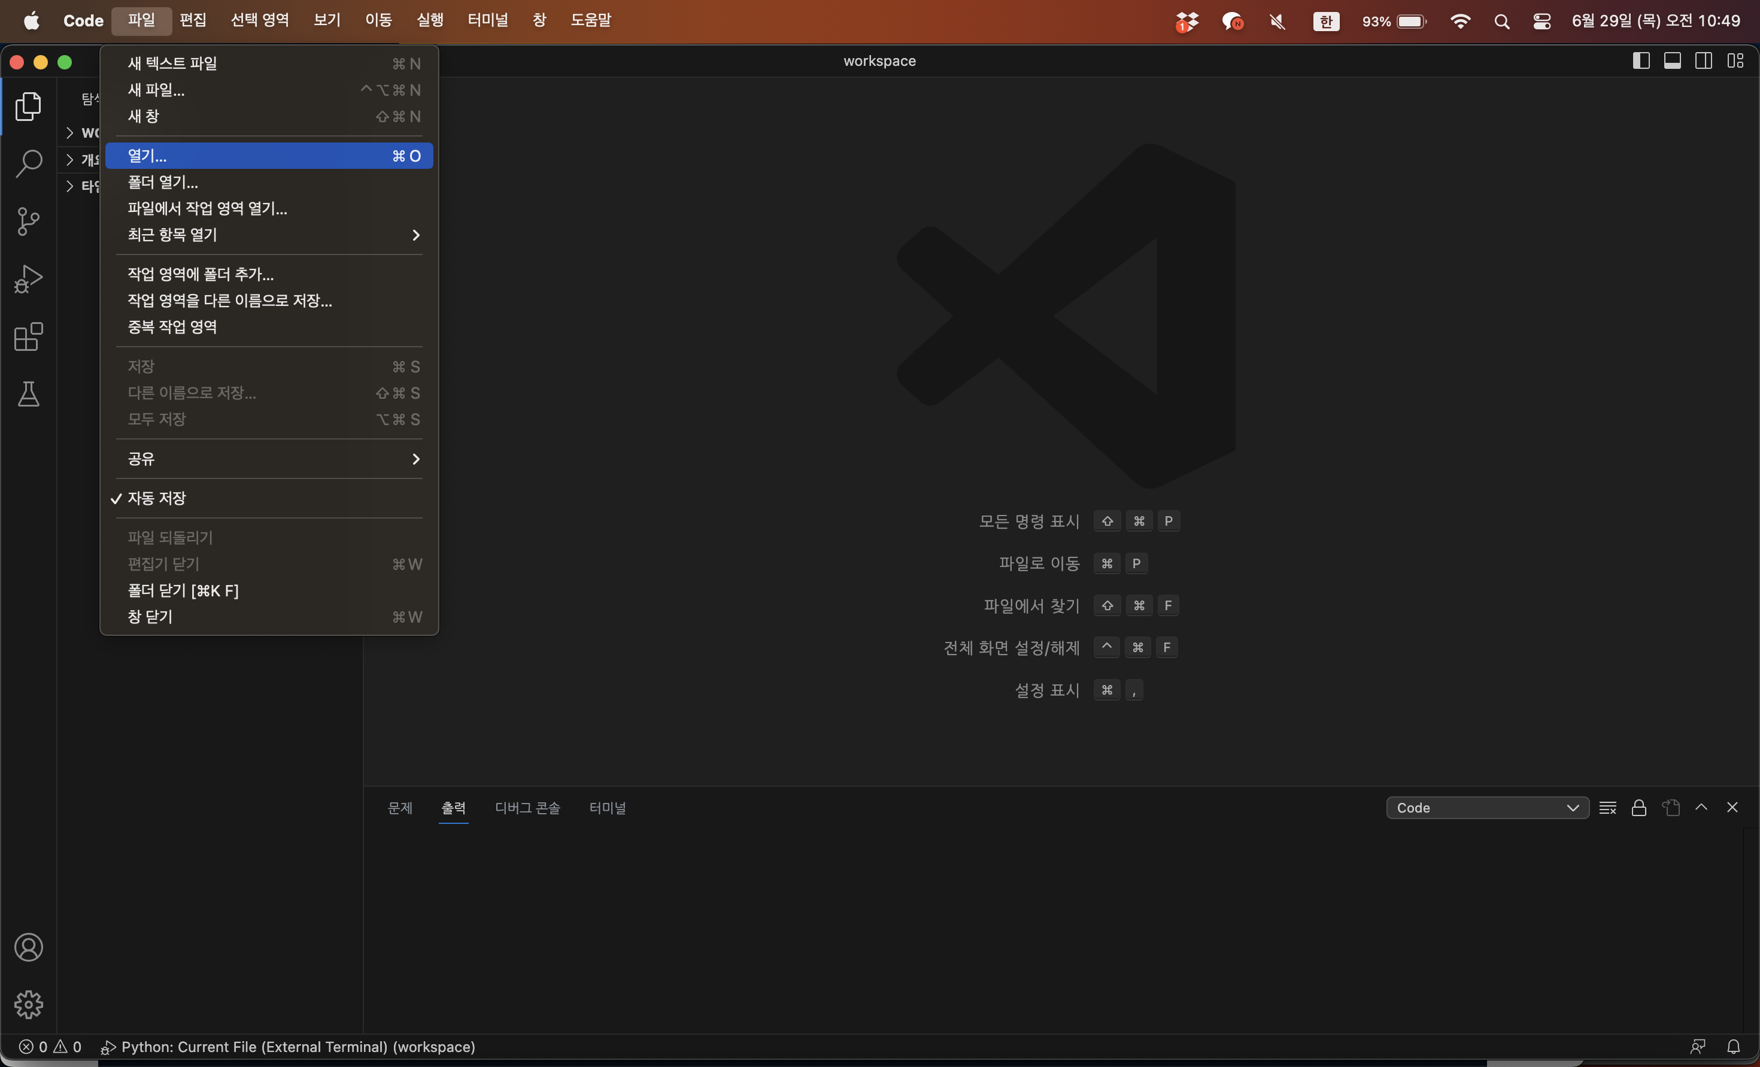Open Run and Debug view icon
The image size is (1760, 1067).
coord(29,278)
